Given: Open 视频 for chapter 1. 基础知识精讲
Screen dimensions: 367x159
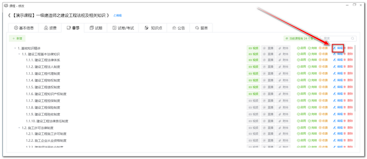Looking at the screenshot, I should click(x=253, y=48).
